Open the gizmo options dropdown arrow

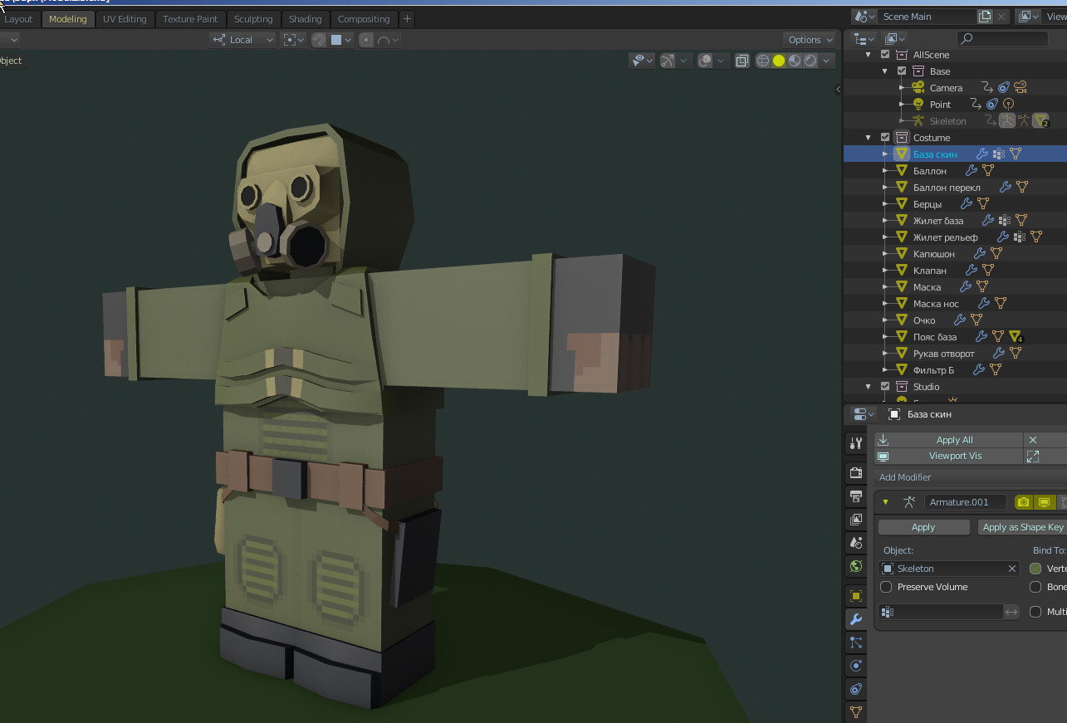(683, 61)
